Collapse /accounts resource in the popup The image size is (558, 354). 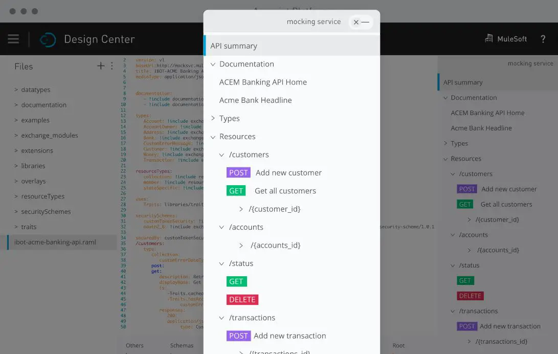(x=221, y=227)
